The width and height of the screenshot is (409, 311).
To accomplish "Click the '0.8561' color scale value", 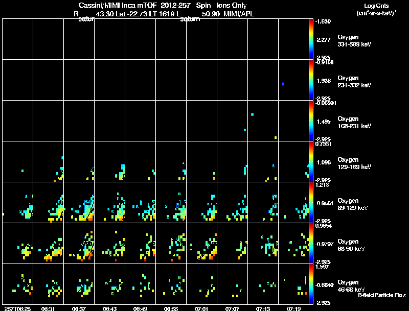I will pos(325,203).
